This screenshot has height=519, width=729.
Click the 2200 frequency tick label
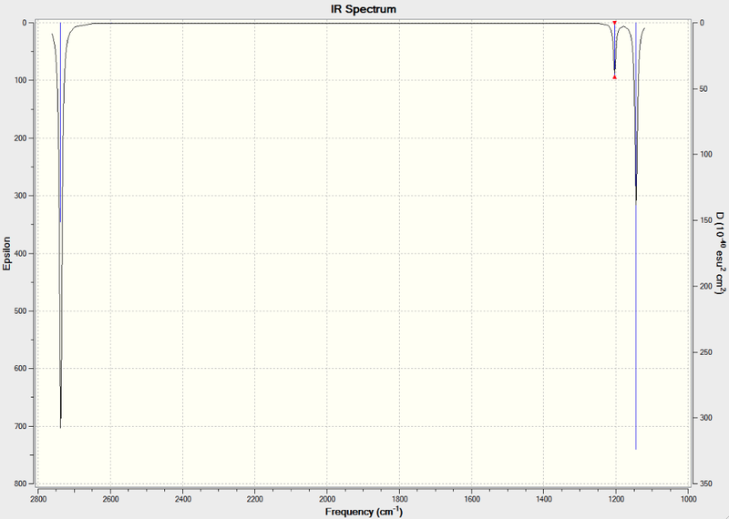point(255,499)
